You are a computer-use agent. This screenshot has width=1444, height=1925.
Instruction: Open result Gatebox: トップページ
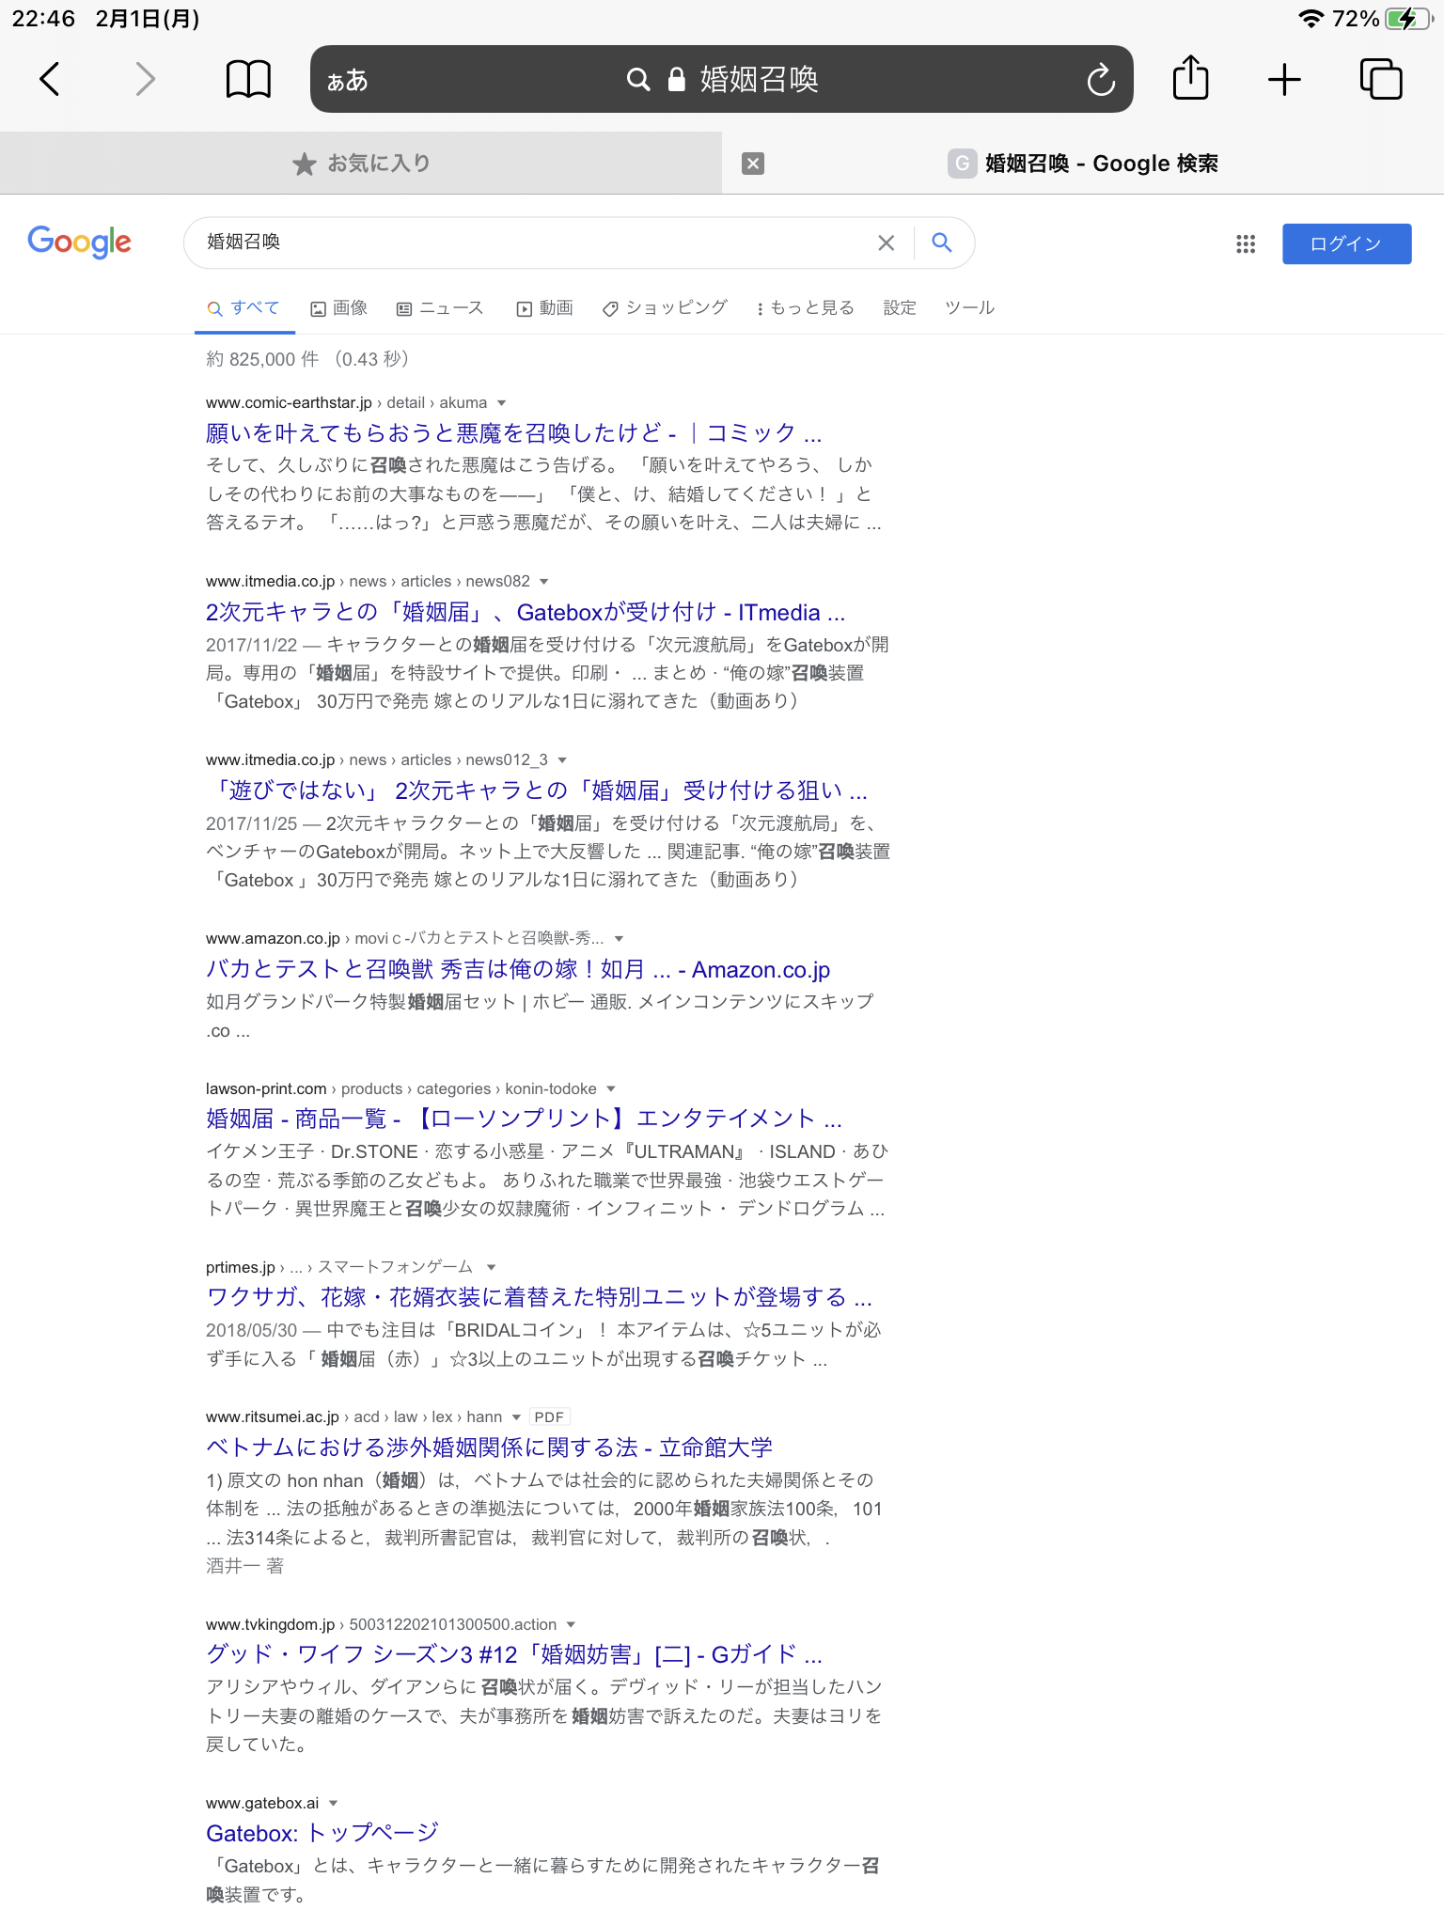coord(322,1833)
